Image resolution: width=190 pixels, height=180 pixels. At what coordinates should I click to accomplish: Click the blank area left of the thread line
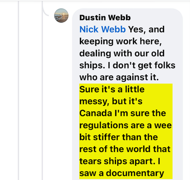pos(9,94)
